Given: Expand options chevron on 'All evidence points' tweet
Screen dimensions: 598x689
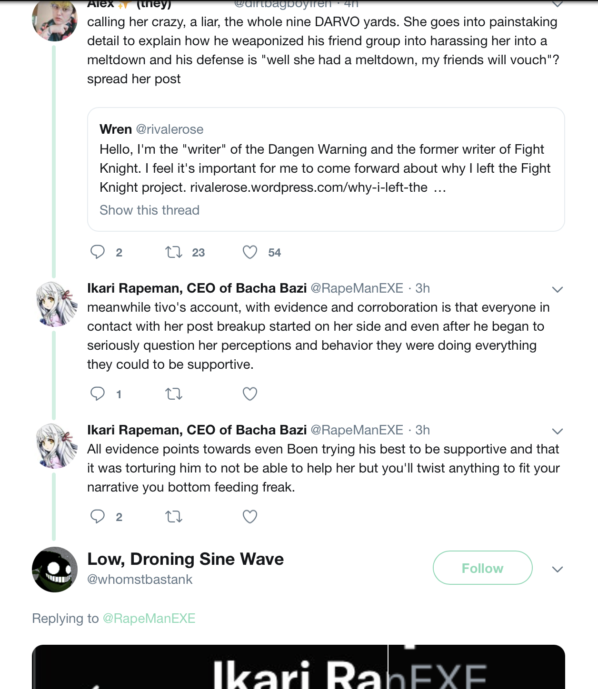Looking at the screenshot, I should 557,431.
